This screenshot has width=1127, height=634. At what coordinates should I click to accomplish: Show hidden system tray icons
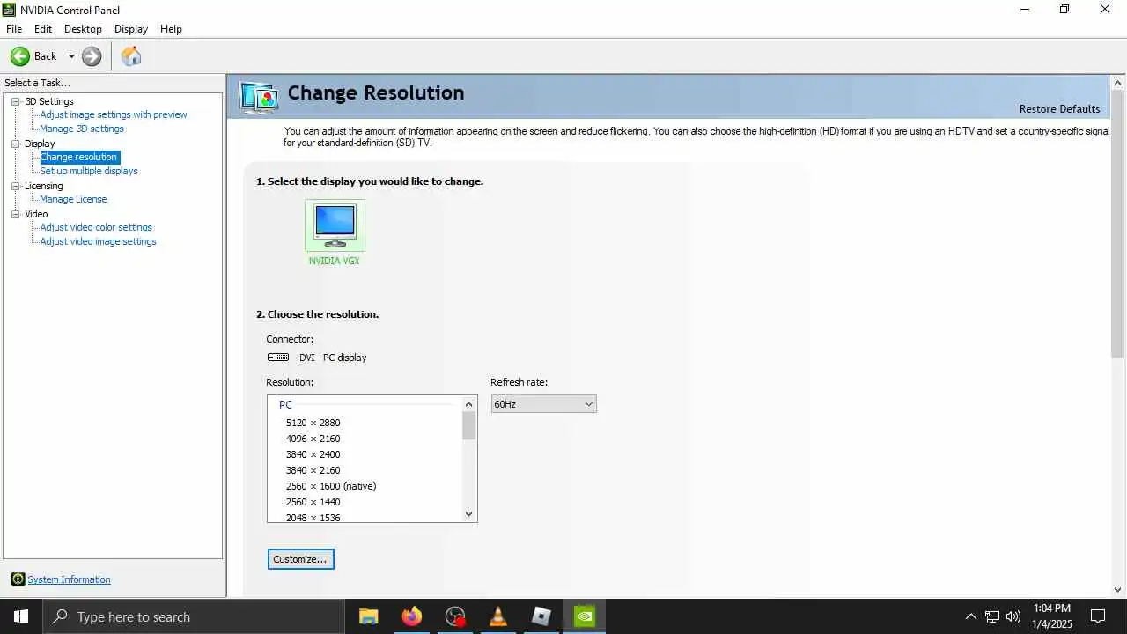[971, 616]
